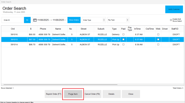Click the Purge Item button
Image resolution: width=185 pixels, height=103 pixels.
[x=73, y=94]
